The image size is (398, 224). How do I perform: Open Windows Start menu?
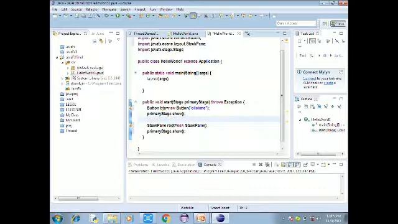click(x=57, y=218)
